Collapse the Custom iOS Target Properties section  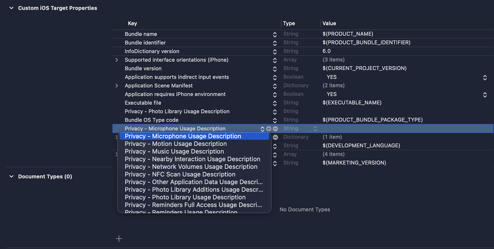(x=11, y=8)
